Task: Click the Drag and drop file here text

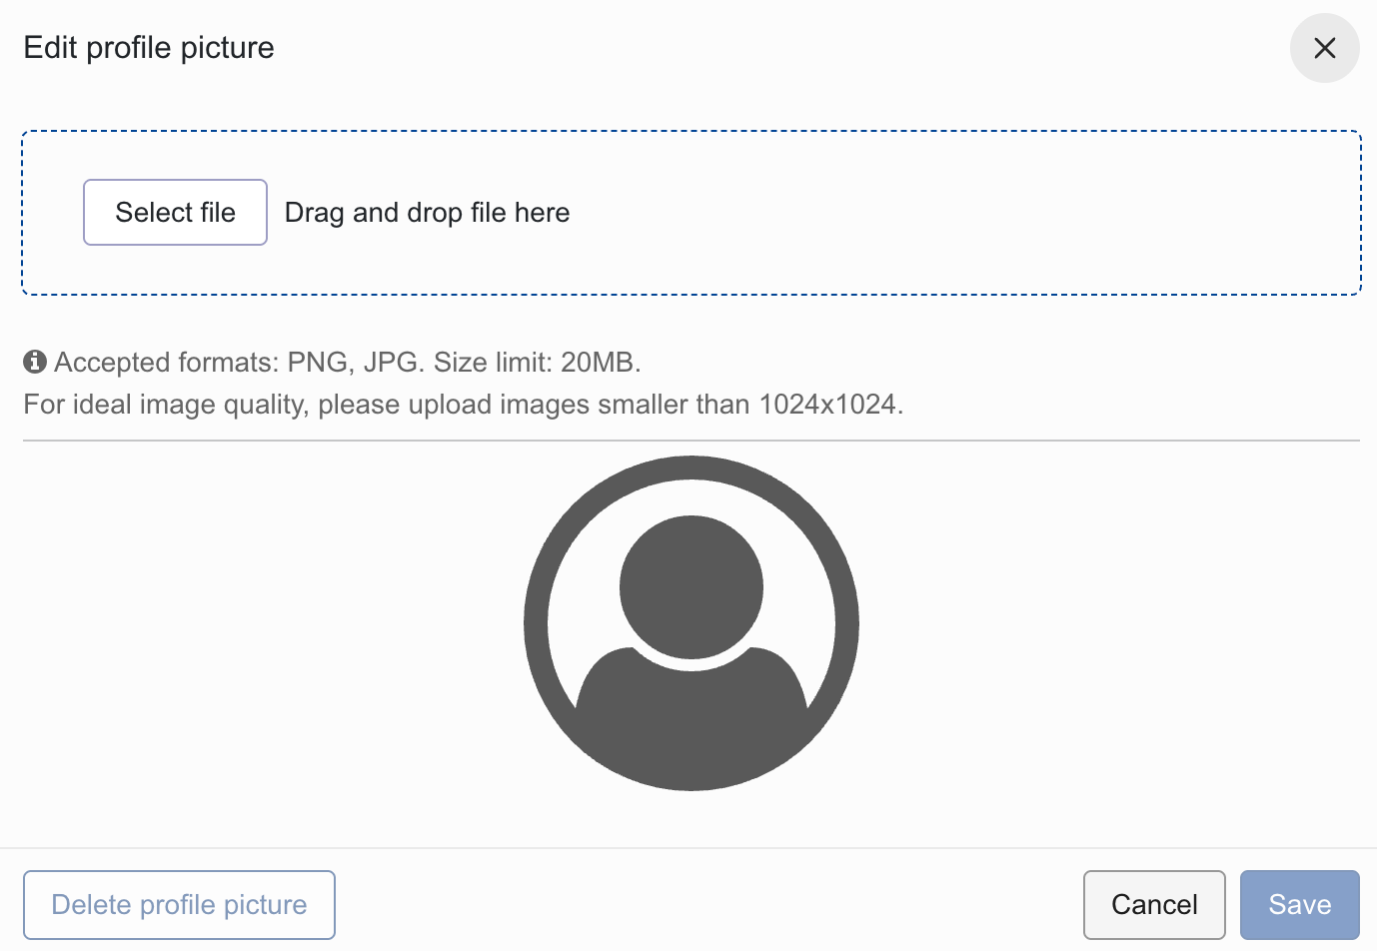Action: [427, 213]
